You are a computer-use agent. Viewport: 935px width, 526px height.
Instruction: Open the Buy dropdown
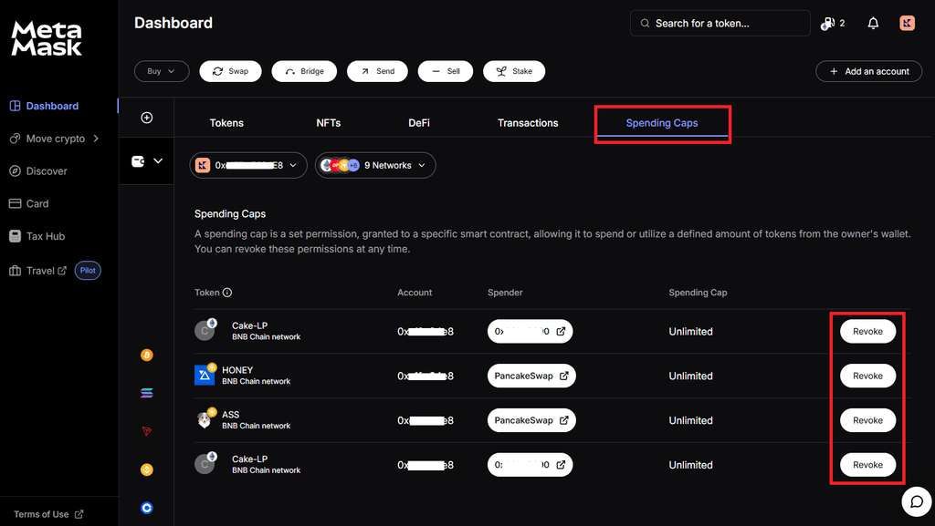pyautogui.click(x=162, y=71)
